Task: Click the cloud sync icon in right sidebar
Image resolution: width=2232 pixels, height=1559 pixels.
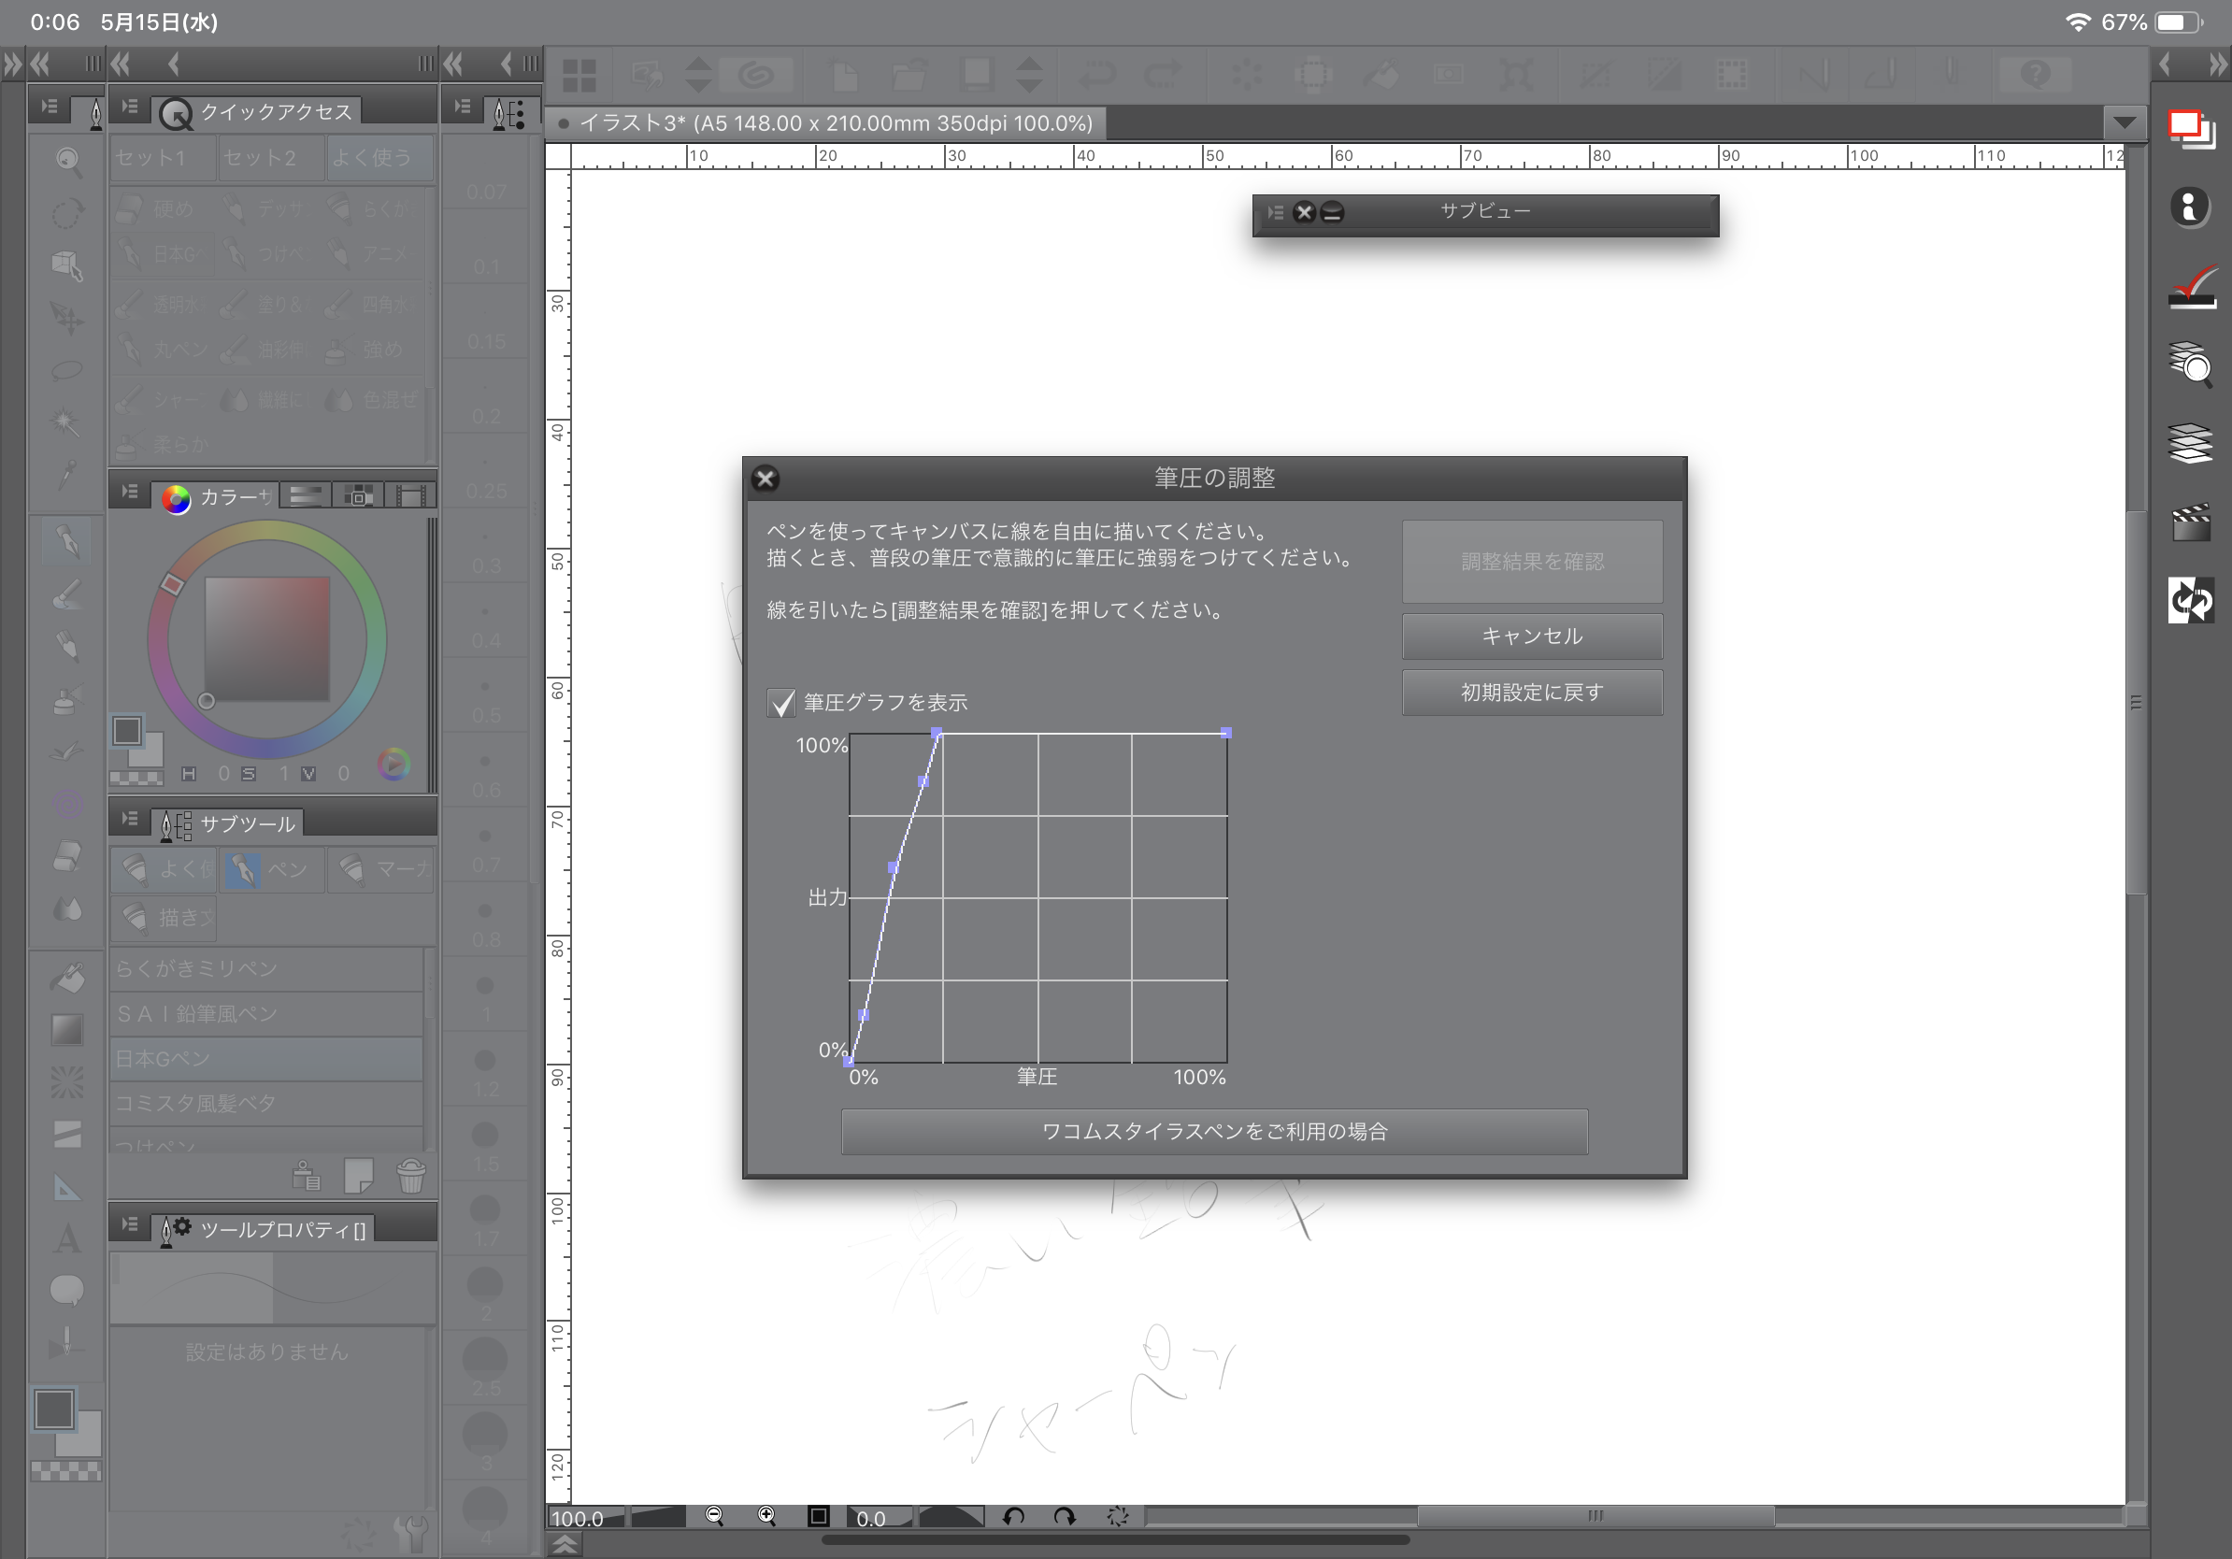Action: 2190,601
